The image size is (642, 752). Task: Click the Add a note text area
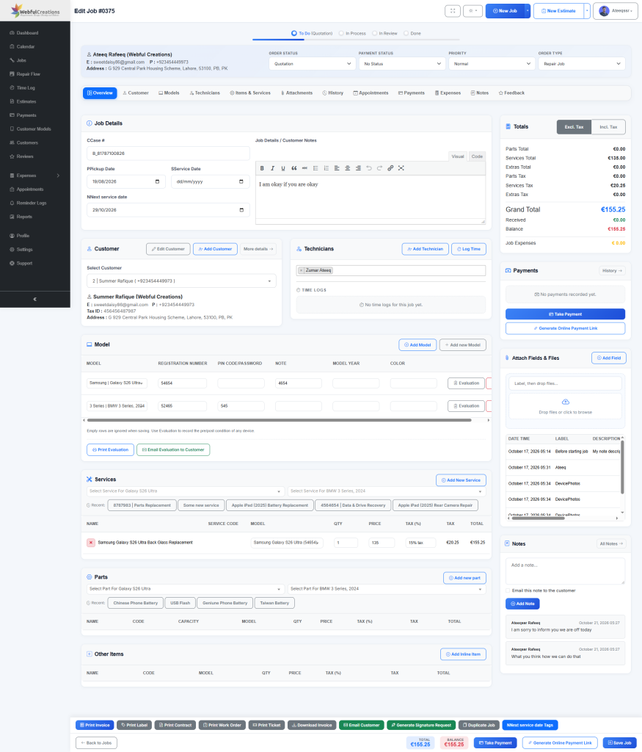click(x=566, y=571)
